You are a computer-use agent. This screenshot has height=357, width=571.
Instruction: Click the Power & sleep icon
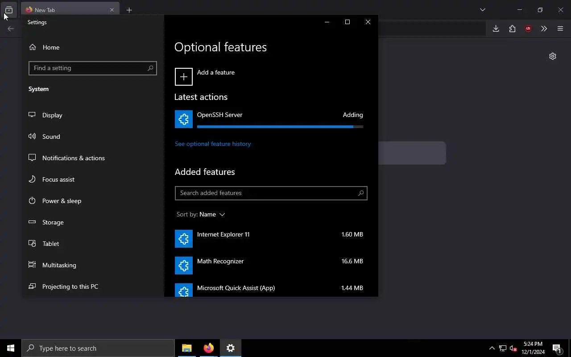coord(32,200)
